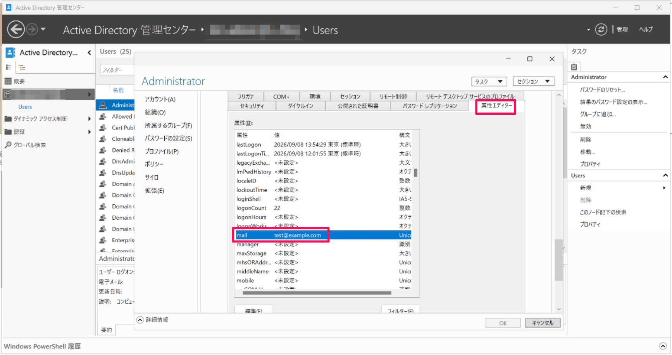Switch to フリガナ tab
This screenshot has height=355, width=672.
(246, 97)
